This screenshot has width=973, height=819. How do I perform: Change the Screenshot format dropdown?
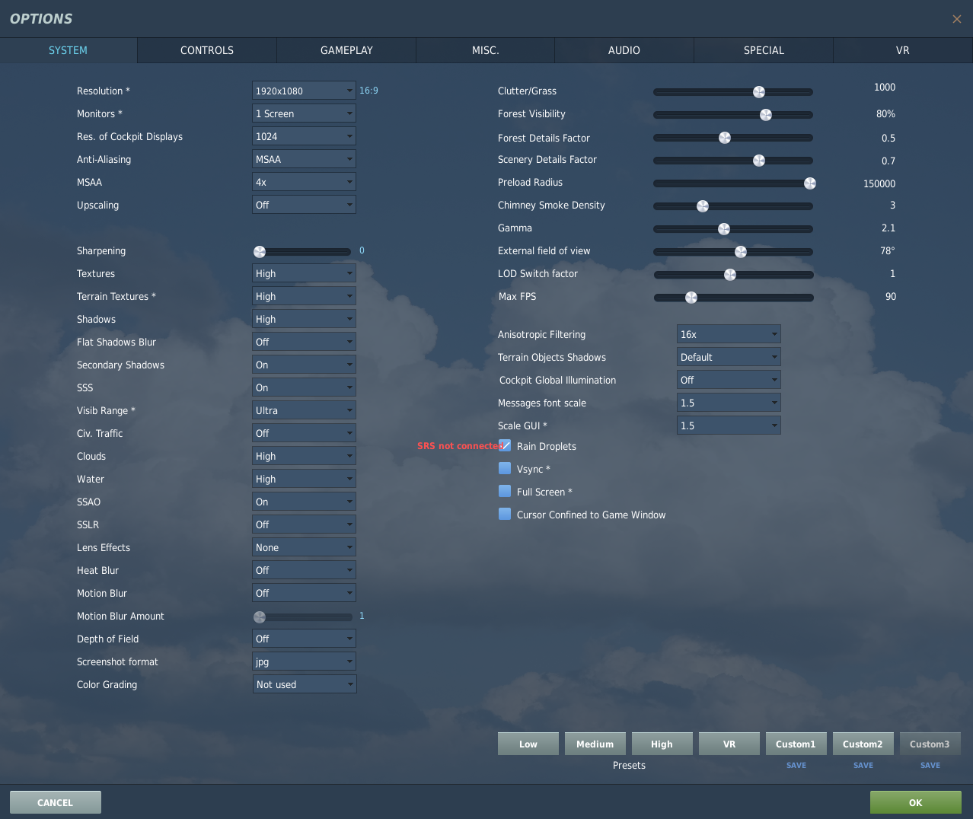click(304, 661)
